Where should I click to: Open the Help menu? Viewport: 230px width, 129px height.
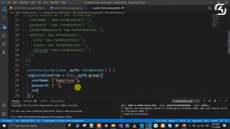coord(63,3)
